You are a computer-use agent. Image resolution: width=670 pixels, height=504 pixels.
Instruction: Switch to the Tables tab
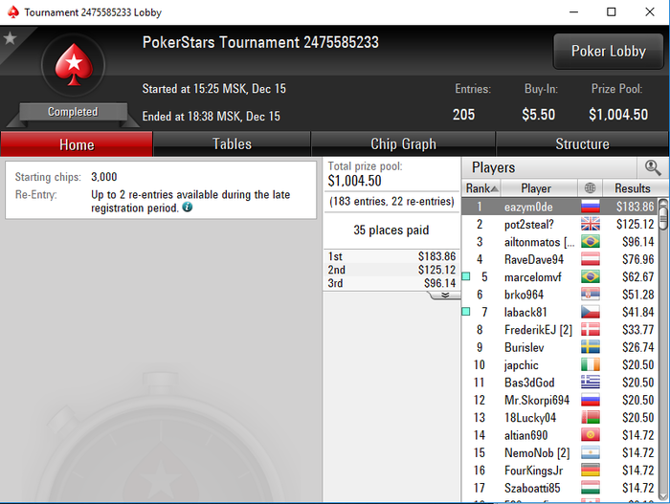(232, 144)
